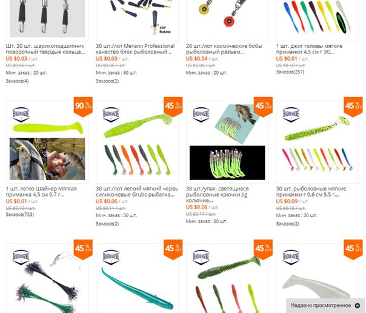Click Заказов(723) orders count link
The width and height of the screenshot is (366, 313).
point(20,214)
